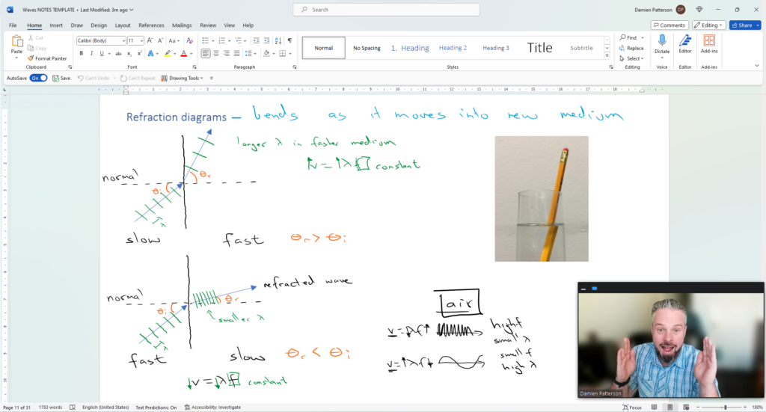Open the Editing mode dropdown
This screenshot has height=412, width=766.
[x=708, y=25]
